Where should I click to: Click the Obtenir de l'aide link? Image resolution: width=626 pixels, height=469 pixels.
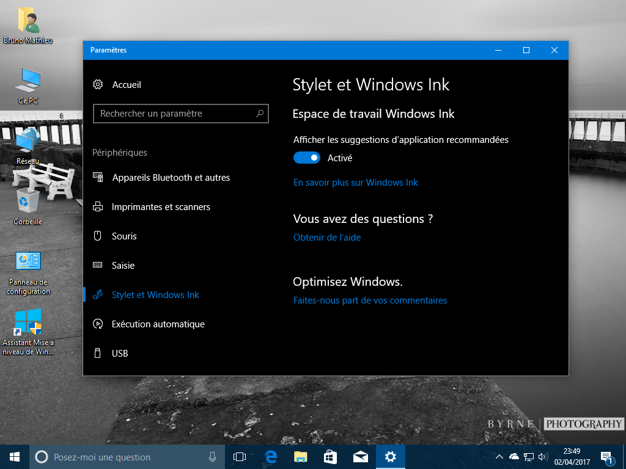[327, 238]
